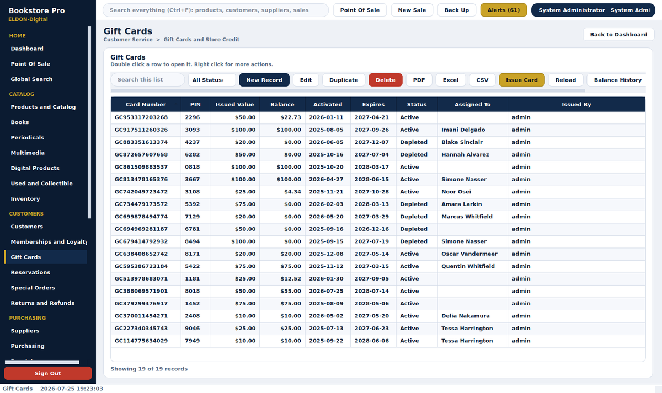Image resolution: width=662 pixels, height=393 pixels.
Task: Click Customer Service breadcrumb link
Action: coord(127,40)
